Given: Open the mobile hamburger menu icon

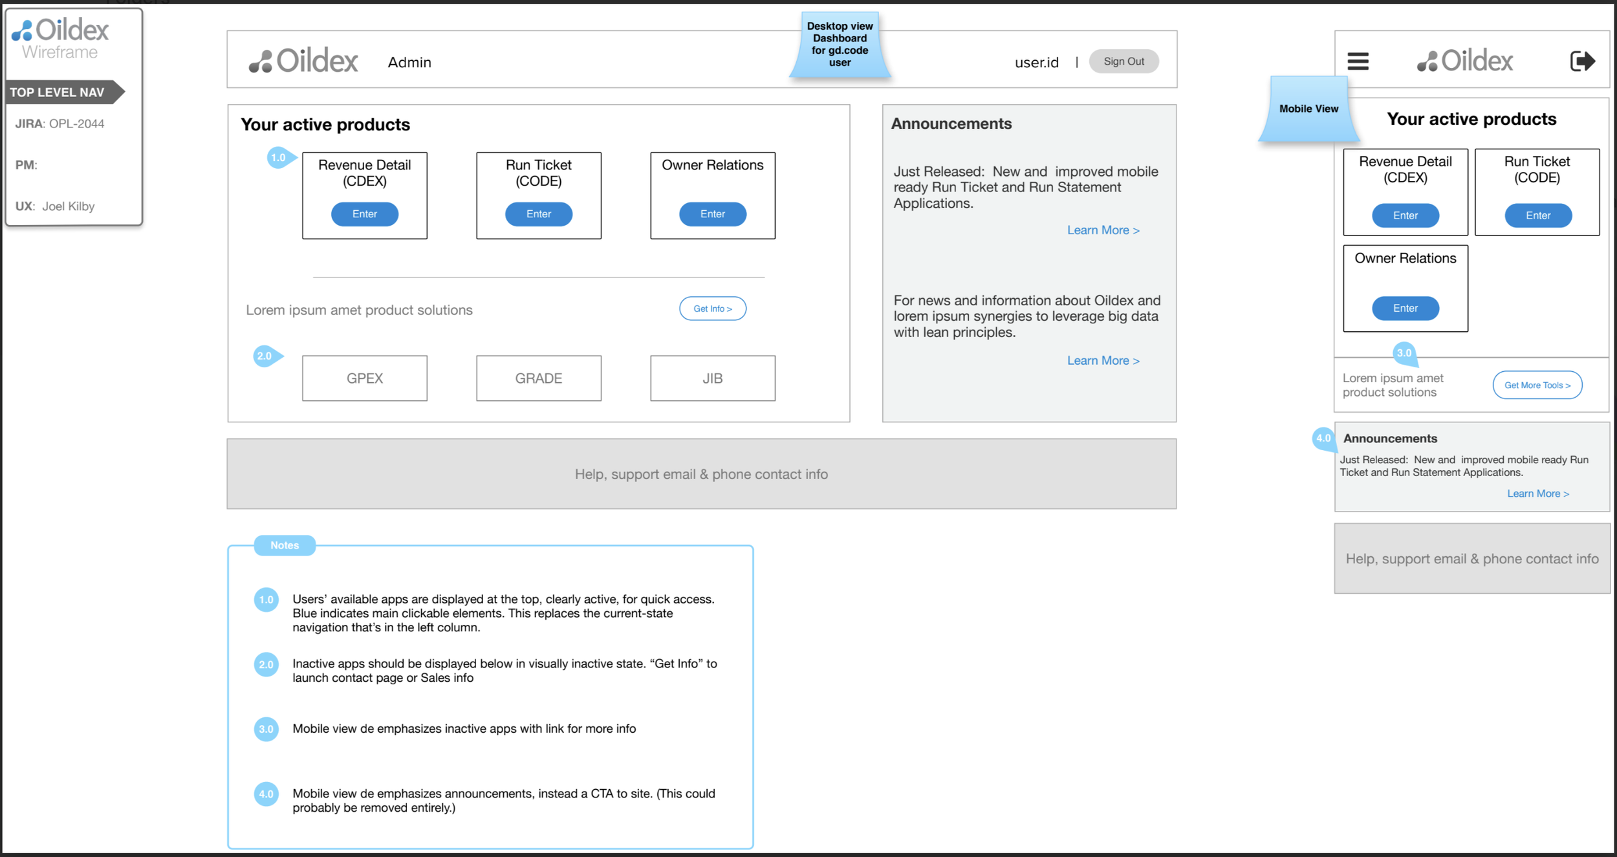Looking at the screenshot, I should [x=1358, y=61].
